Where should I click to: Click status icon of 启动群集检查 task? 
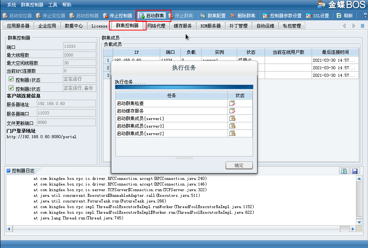[232, 103]
